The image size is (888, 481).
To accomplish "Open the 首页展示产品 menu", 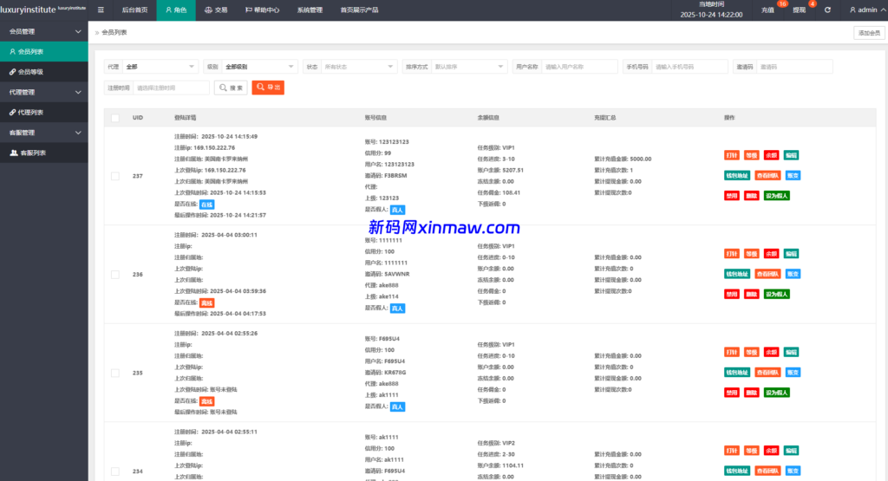I will click(x=359, y=10).
